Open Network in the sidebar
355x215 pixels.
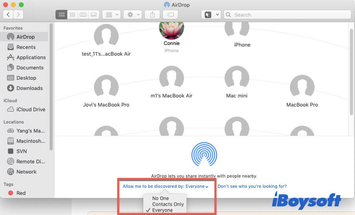pyautogui.click(x=24, y=172)
